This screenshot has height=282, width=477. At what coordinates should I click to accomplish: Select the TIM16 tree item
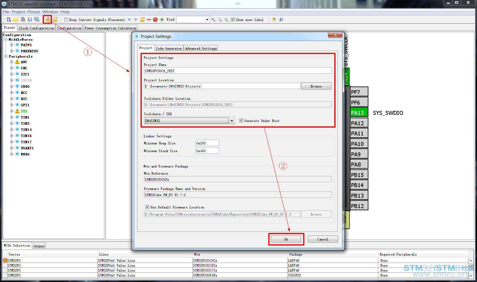[26, 136]
